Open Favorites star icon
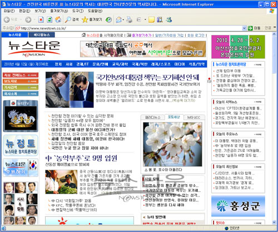278x232 pixels. 85,19
